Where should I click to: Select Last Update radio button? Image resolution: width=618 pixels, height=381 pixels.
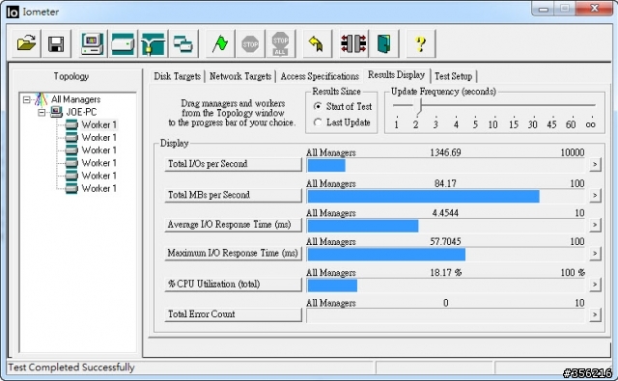318,122
